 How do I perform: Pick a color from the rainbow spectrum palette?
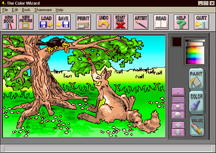click(195, 55)
